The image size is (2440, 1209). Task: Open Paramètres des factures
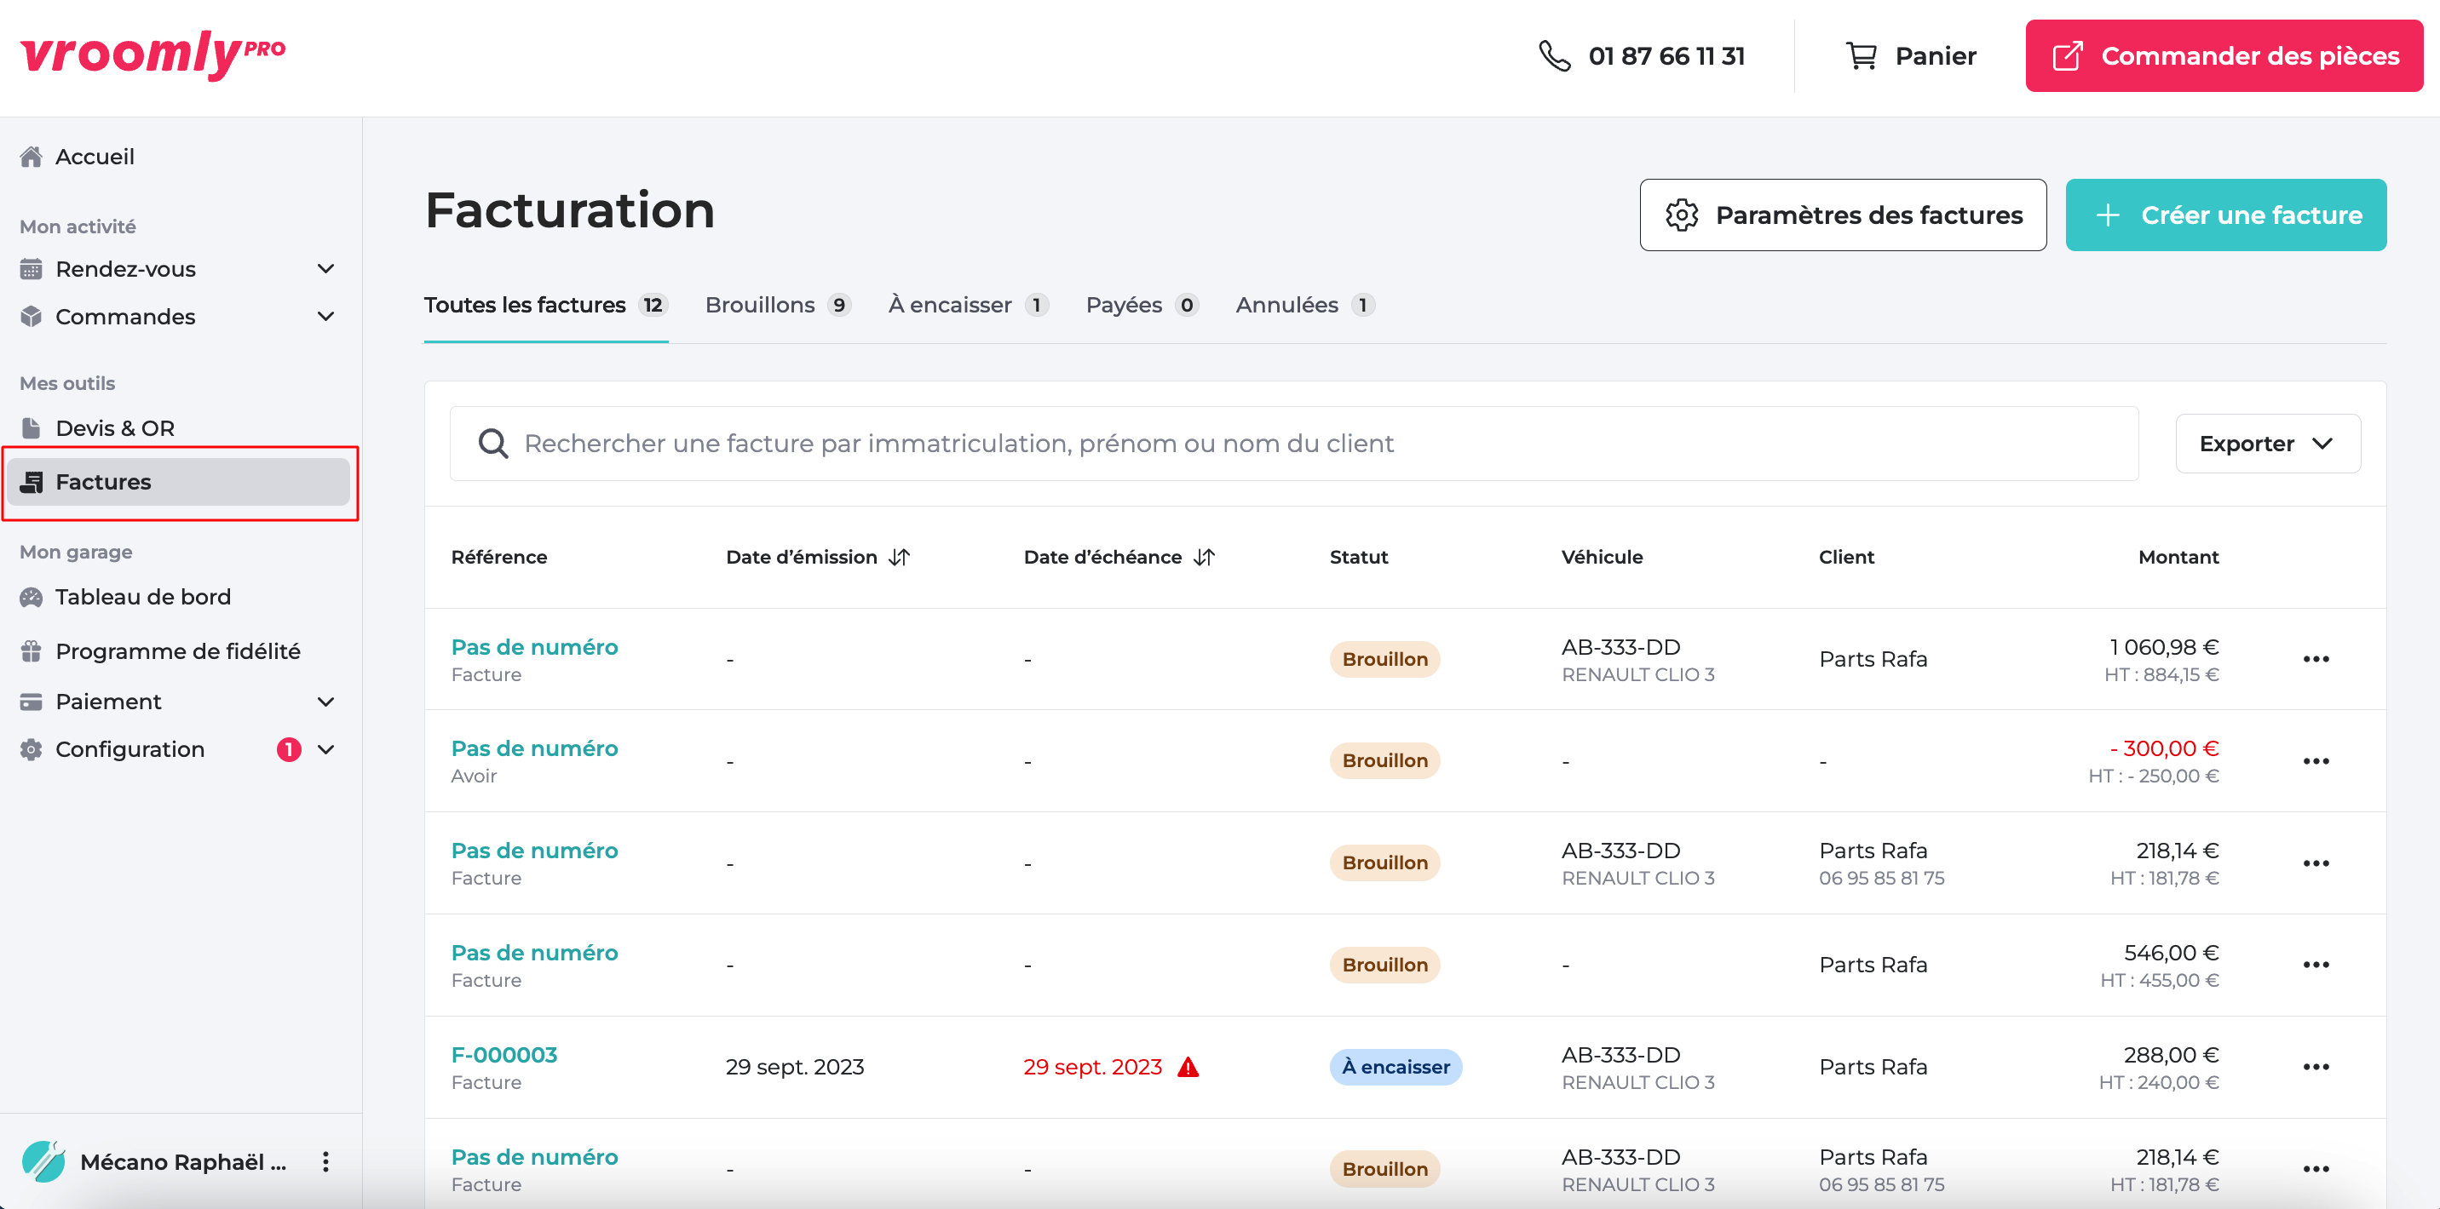tap(1842, 215)
